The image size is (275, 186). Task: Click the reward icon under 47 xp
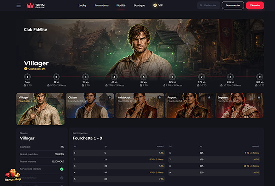coord(106,85)
